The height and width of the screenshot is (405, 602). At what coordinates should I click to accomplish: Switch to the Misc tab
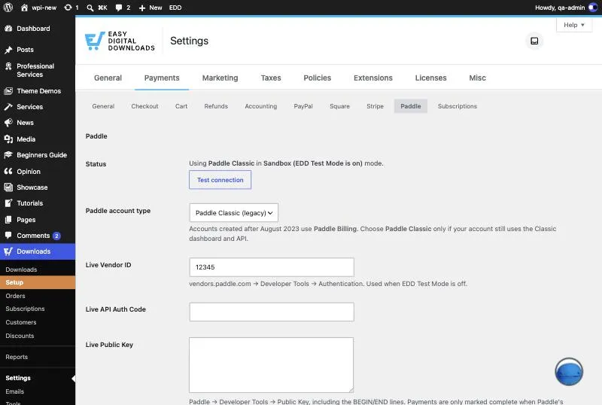click(x=477, y=78)
